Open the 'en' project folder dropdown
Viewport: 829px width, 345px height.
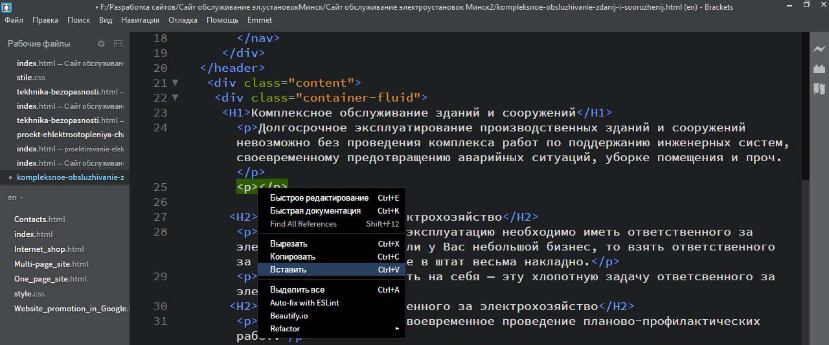16,197
